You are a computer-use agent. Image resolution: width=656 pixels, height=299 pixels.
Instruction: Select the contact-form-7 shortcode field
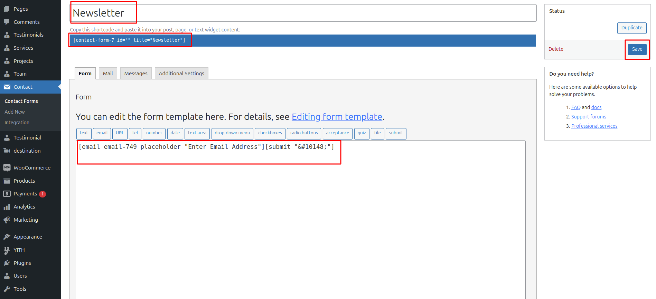(x=303, y=40)
